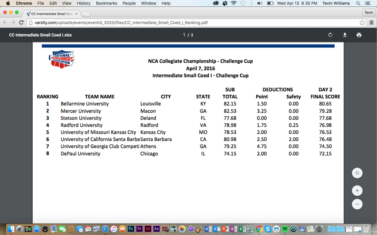This screenshot has height=235, width=377.
Task: Zoom out with the minus button
Action: pos(357,204)
